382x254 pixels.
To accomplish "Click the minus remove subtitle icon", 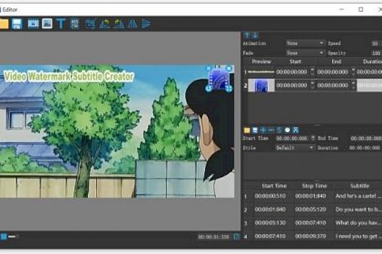I will click(271, 130).
